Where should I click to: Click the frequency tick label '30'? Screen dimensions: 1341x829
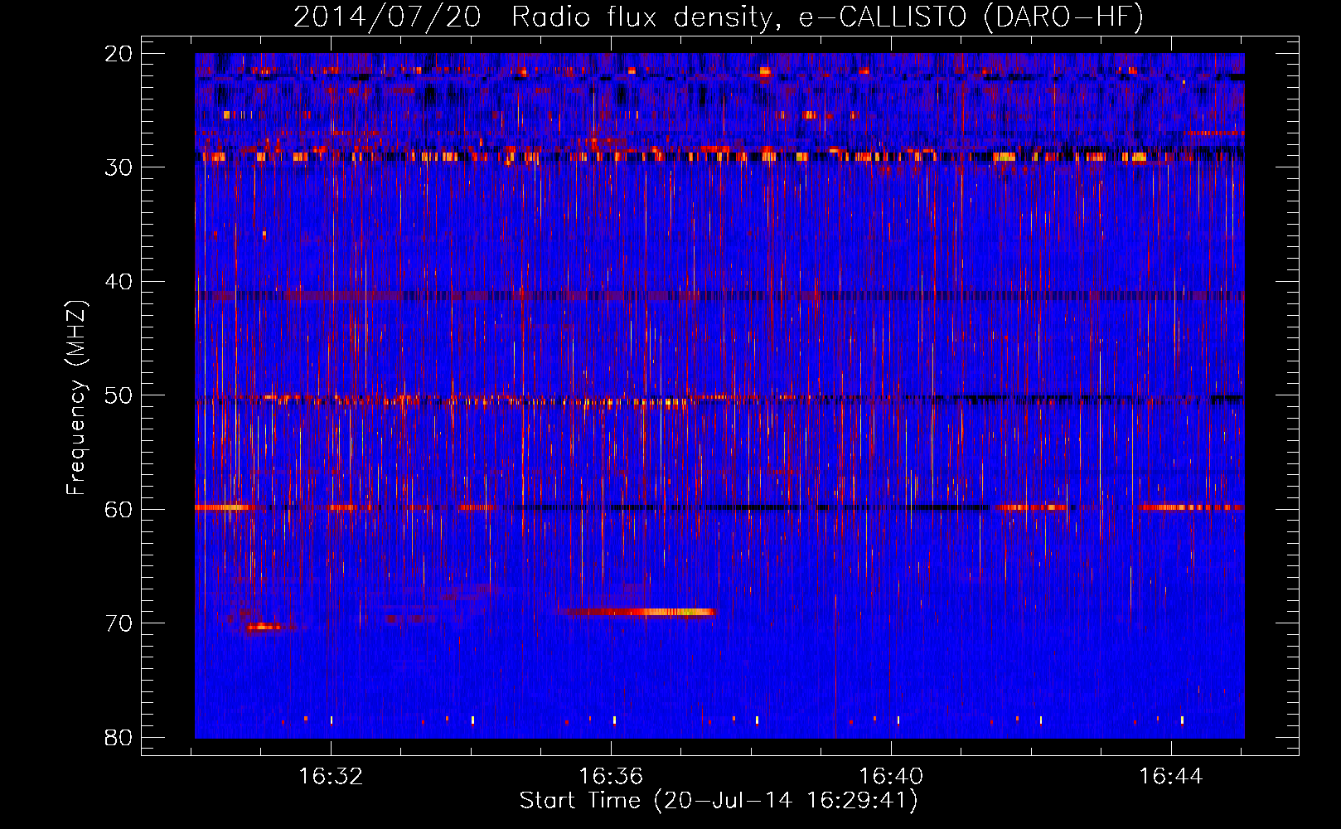coord(119,167)
